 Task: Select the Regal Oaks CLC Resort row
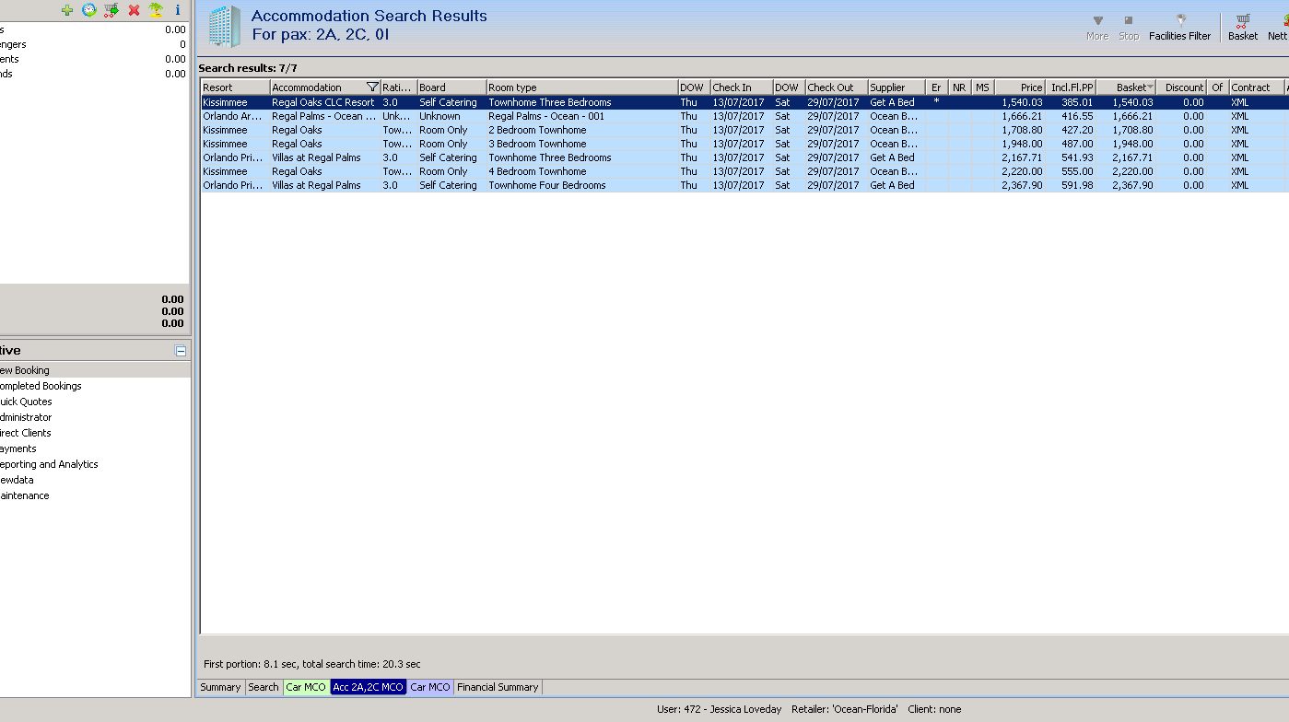744,102
